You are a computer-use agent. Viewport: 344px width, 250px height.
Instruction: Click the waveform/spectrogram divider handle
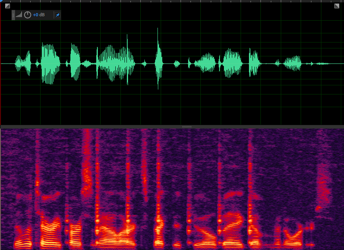[x=187, y=127]
